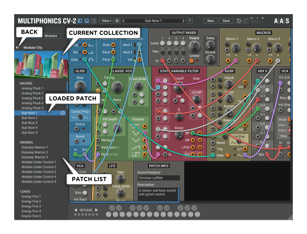
Task: Click the undo arrow icon
Action: [239, 21]
